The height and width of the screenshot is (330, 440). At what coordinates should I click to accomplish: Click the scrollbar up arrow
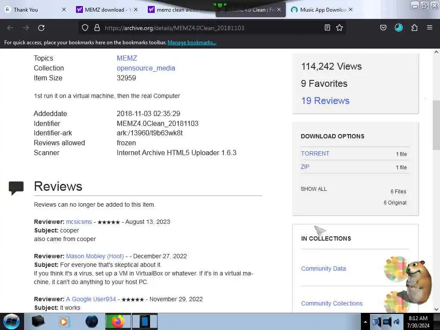click(x=436, y=52)
